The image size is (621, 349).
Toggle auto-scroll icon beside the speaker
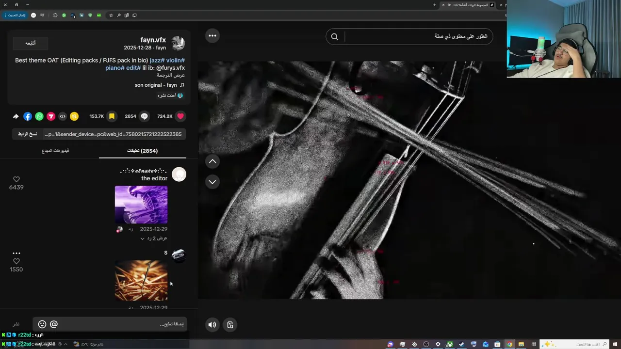click(x=230, y=325)
